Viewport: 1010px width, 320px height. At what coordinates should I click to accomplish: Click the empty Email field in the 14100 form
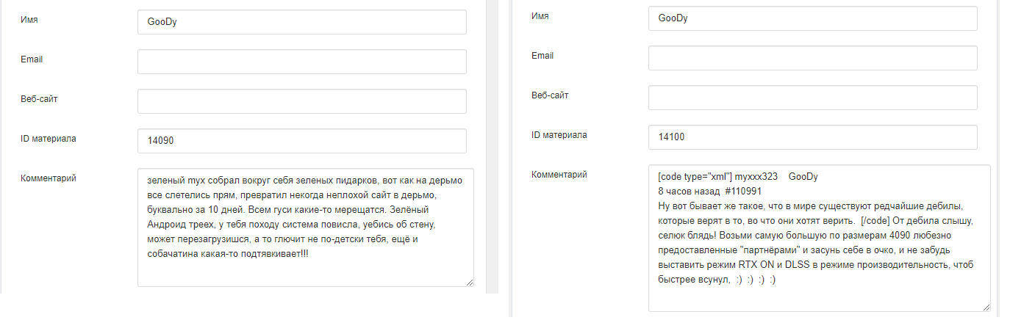[812, 58]
